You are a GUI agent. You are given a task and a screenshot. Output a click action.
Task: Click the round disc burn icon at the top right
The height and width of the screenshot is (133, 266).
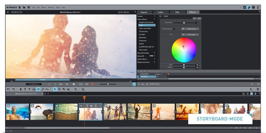(x=253, y=7)
